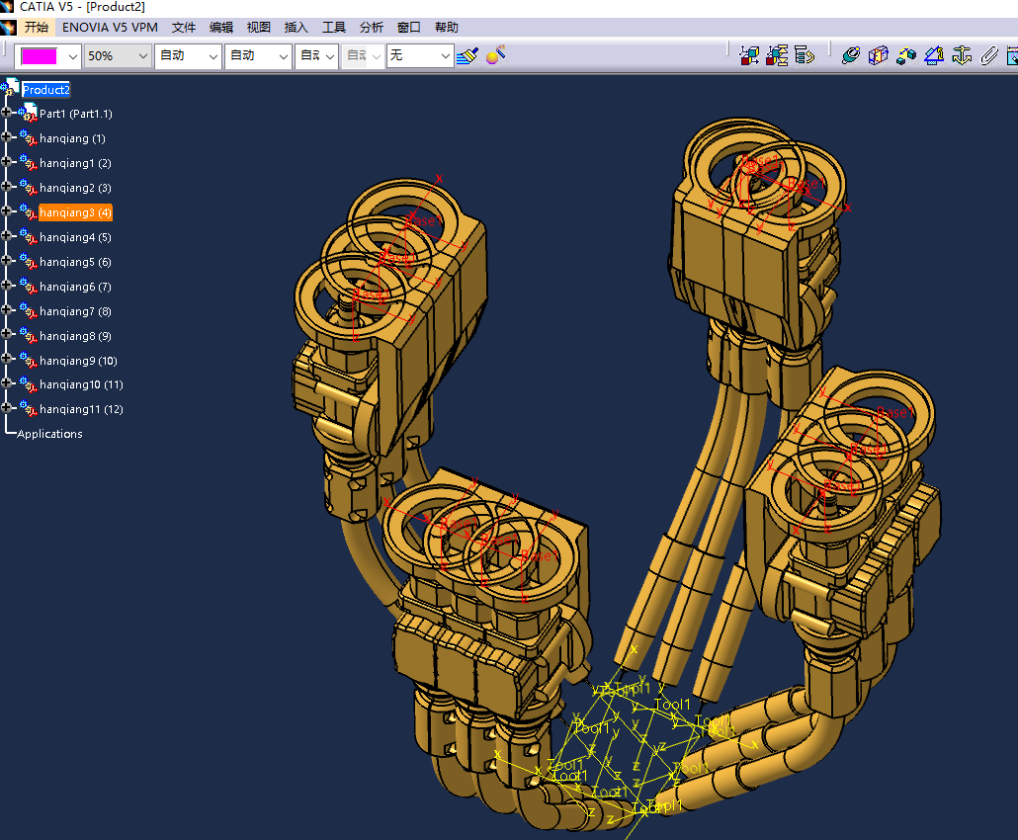Screen dimensions: 1018x840
Task: Open the magenta color dropdown
Action: tap(73, 56)
